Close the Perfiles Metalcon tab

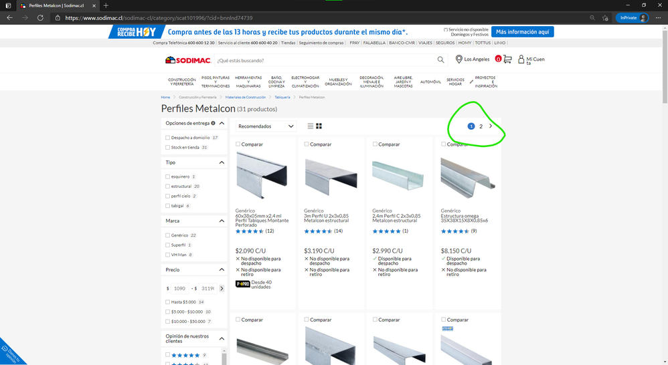coord(94,5)
